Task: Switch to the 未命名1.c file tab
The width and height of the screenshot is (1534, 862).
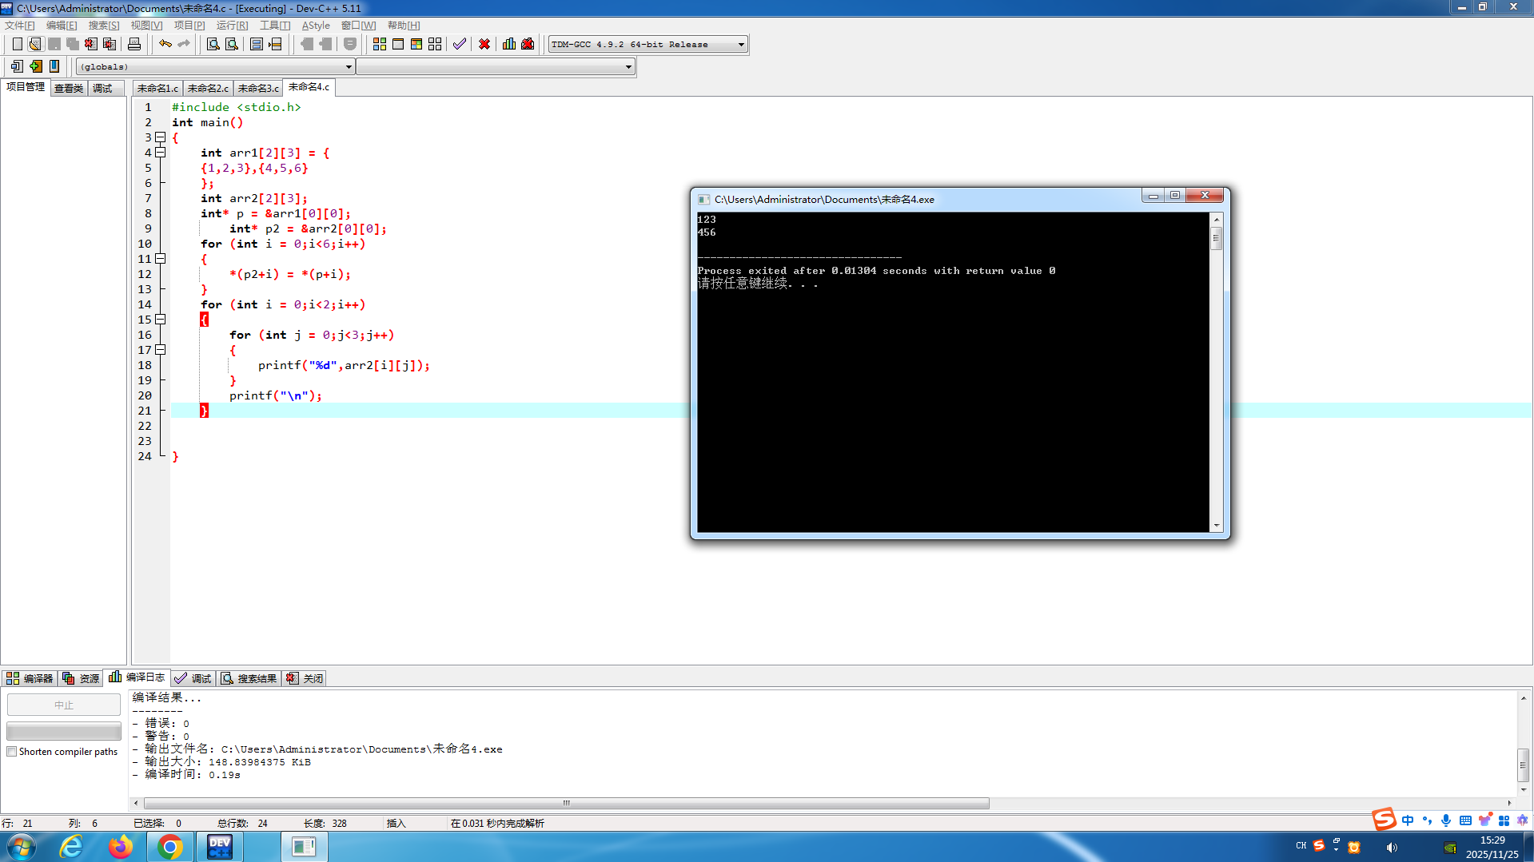Action: point(157,88)
